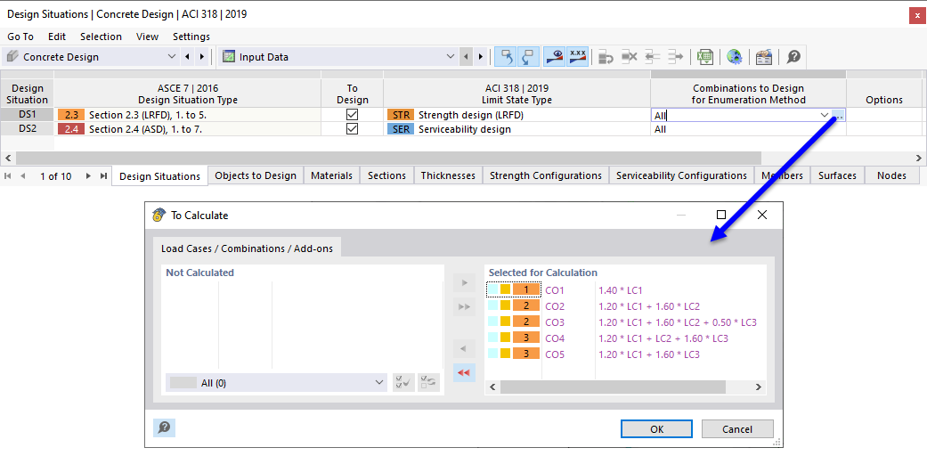Click the grayed move-left arrow row icon
The height and width of the screenshot is (456, 927).
[652, 57]
